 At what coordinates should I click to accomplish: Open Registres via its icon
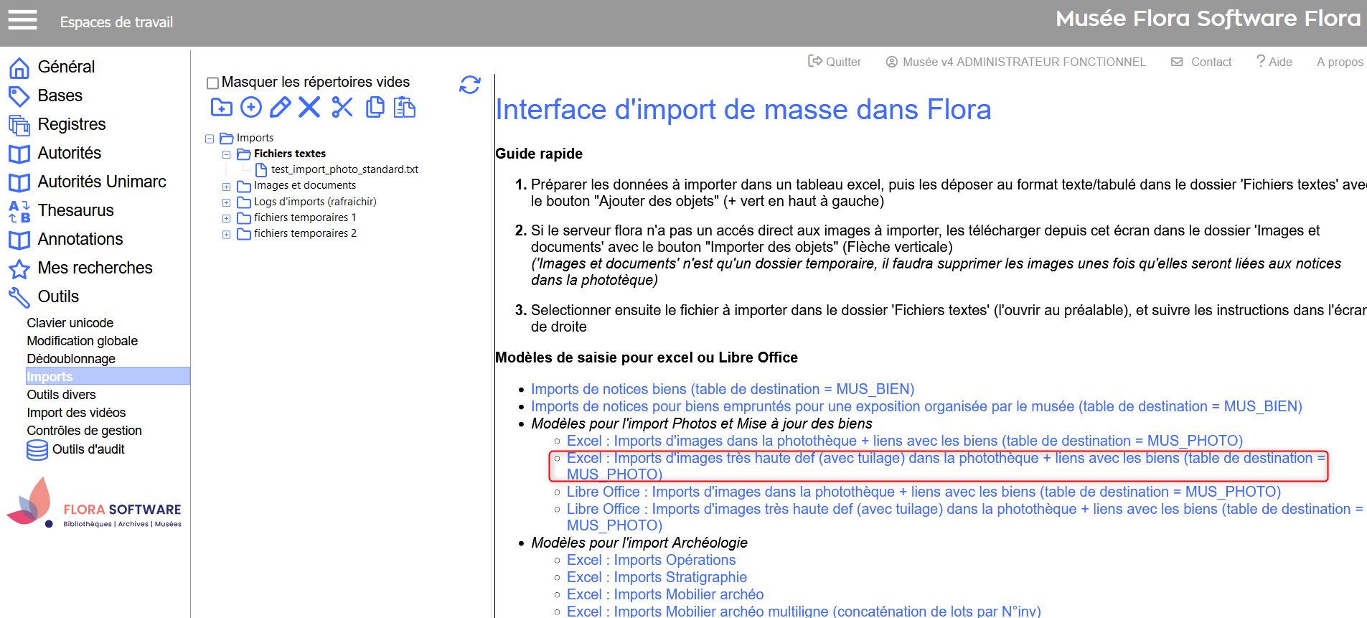click(x=19, y=125)
